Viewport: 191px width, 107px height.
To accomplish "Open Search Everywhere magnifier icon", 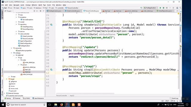I will tap(180, 8).
